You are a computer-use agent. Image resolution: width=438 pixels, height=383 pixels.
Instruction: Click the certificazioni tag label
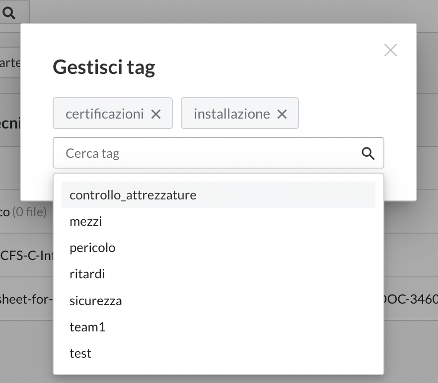pyautogui.click(x=105, y=114)
